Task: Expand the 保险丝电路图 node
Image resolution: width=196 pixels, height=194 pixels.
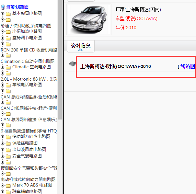Action: 2,143
